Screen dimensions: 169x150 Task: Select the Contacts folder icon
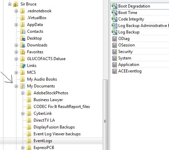pos(23,31)
